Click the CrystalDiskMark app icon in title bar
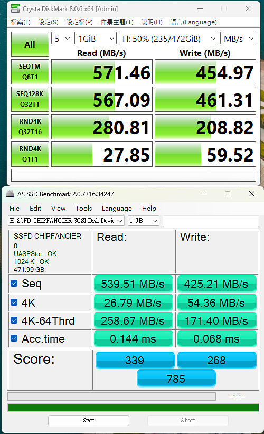Viewport: 264px width, 434px height. point(15,8)
